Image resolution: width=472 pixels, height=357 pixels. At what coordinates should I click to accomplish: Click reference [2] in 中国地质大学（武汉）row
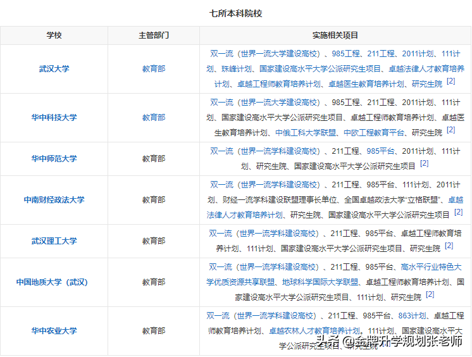(430, 294)
